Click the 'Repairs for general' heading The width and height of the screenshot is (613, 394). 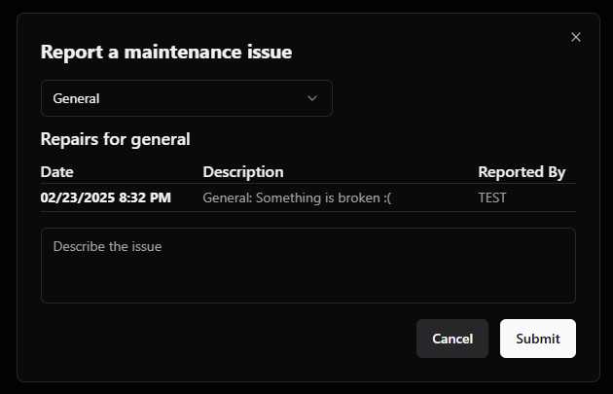click(116, 139)
